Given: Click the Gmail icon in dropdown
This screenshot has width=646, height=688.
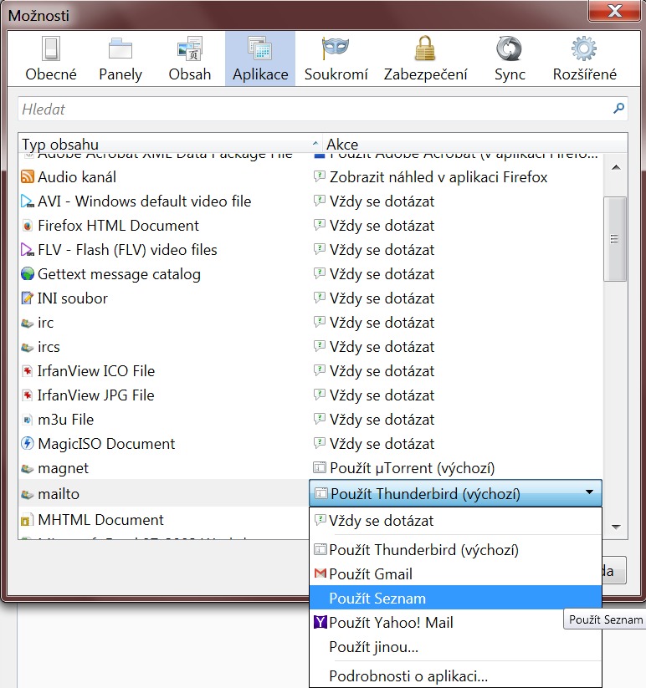Looking at the screenshot, I should (320, 573).
